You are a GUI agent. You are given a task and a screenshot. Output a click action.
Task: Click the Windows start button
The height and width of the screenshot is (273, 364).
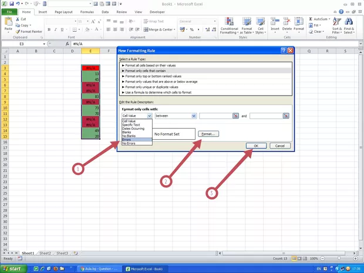click(x=14, y=269)
